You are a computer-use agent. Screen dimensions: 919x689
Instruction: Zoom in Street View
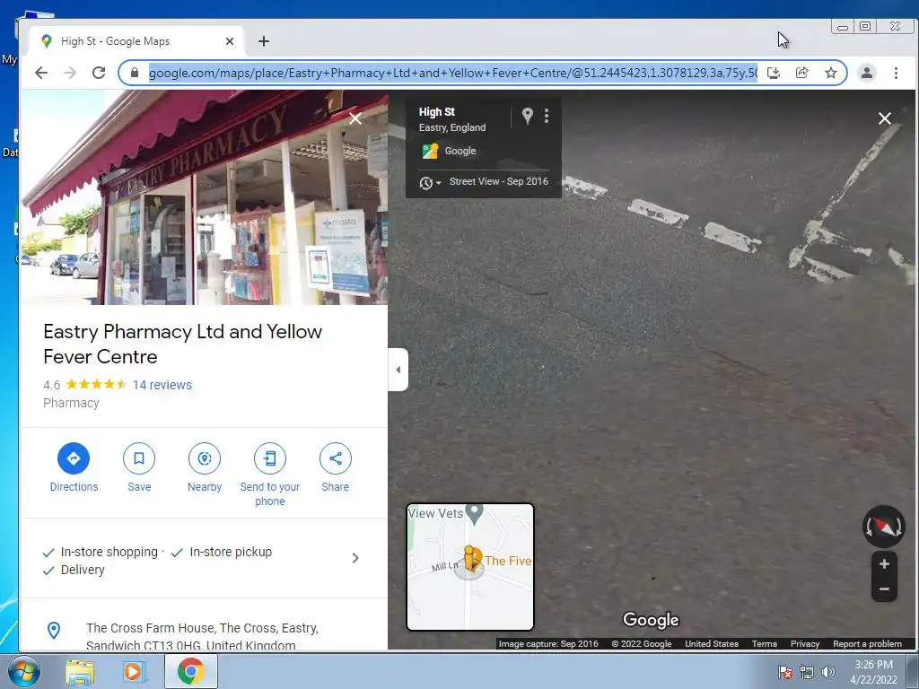884,563
